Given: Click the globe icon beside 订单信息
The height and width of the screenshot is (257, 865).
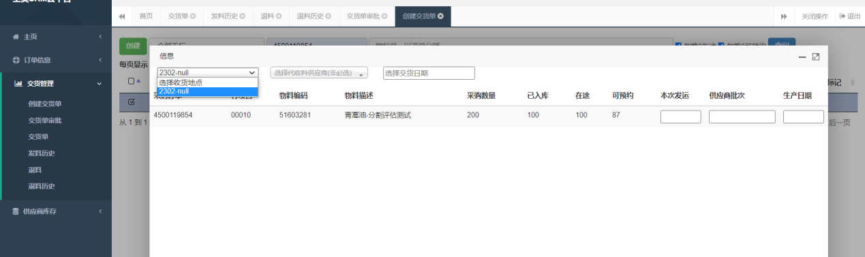Looking at the screenshot, I should (x=16, y=60).
